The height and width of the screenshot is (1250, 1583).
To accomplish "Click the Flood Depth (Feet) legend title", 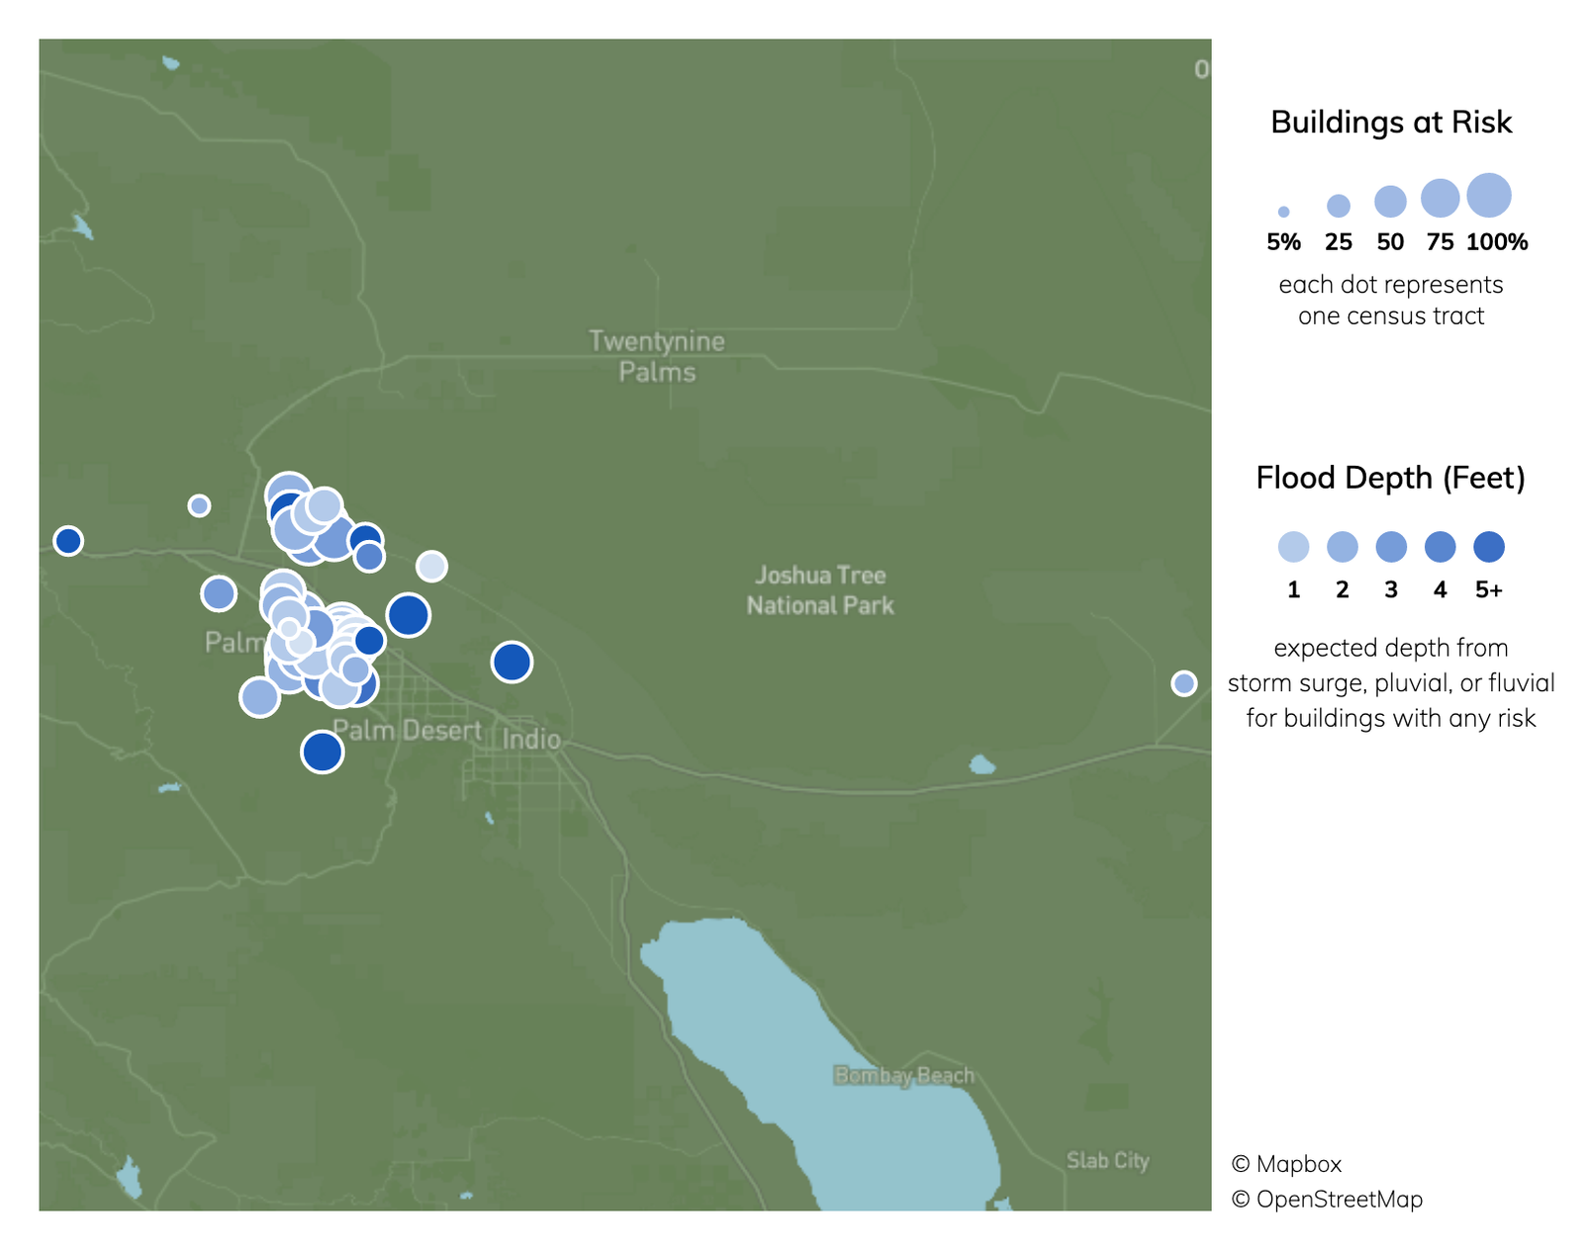I will click(x=1391, y=478).
